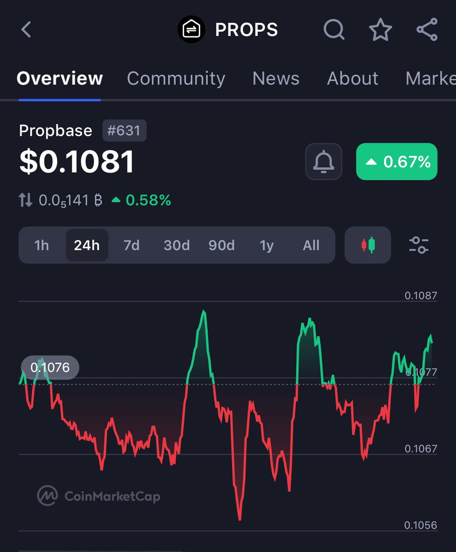Image resolution: width=456 pixels, height=552 pixels.
Task: Open chart settings sliders icon
Action: 419,245
